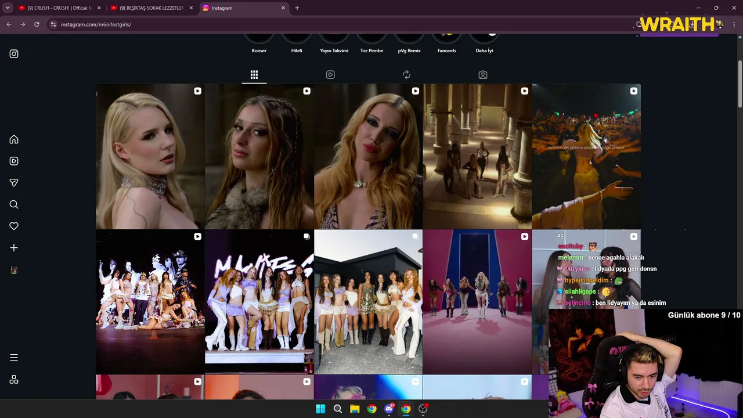Viewport: 743px width, 418px height.
Task: Open the reel of group dancing on pink stage
Action: point(477,301)
